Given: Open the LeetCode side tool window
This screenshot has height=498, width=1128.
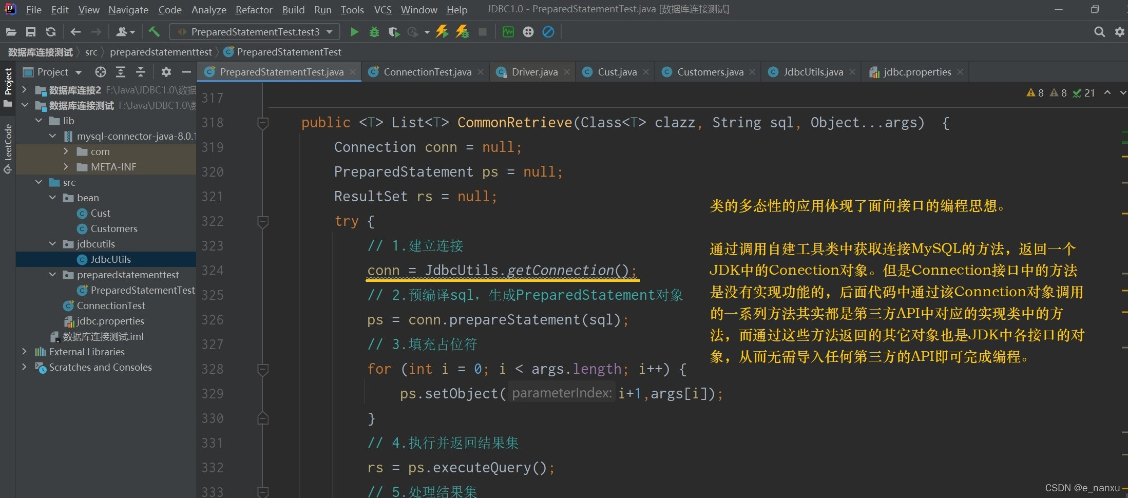Looking at the screenshot, I should coord(8,149).
